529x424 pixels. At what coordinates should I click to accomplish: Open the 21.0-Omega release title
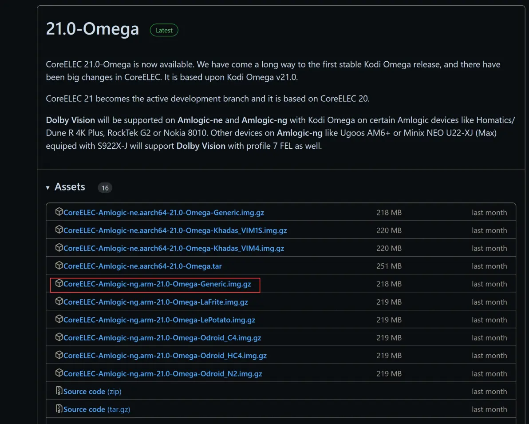pos(92,29)
